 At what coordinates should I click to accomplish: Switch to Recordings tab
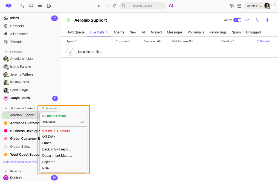click(218, 32)
